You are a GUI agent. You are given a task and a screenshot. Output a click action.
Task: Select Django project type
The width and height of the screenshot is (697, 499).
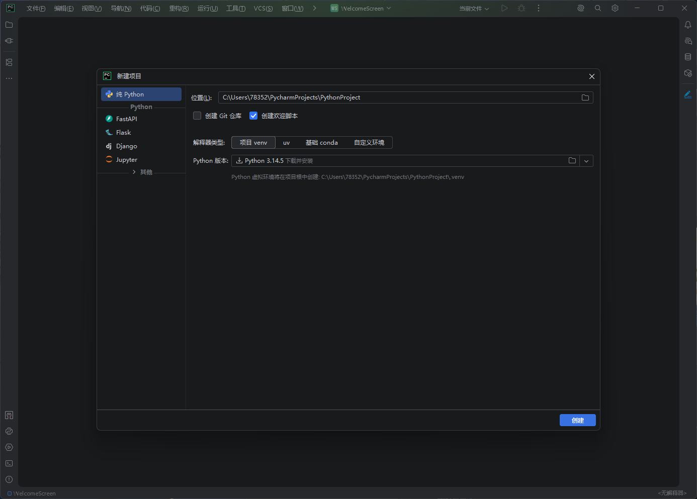tap(141, 146)
